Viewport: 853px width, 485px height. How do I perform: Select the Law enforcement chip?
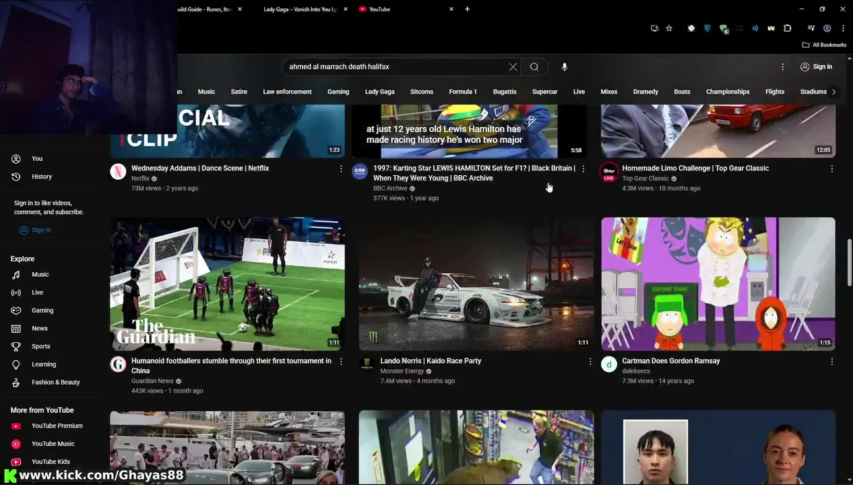tap(287, 92)
